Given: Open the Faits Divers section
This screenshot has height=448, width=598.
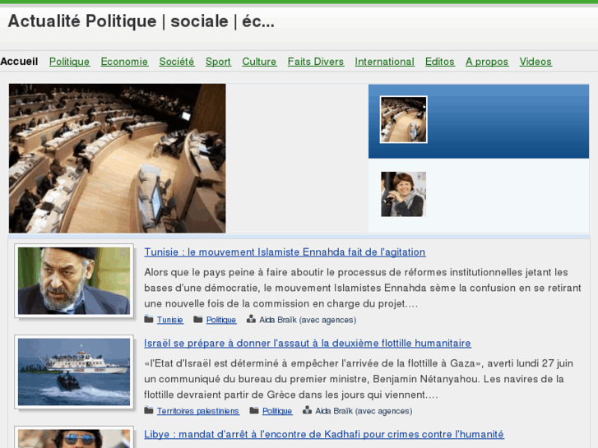Looking at the screenshot, I should (x=316, y=62).
